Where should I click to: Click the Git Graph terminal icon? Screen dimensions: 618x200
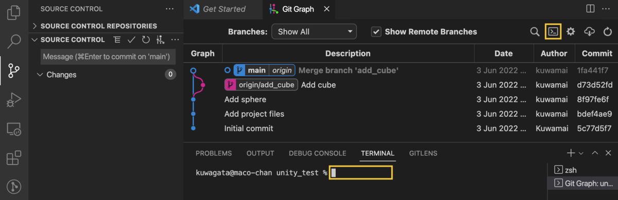[x=553, y=31]
